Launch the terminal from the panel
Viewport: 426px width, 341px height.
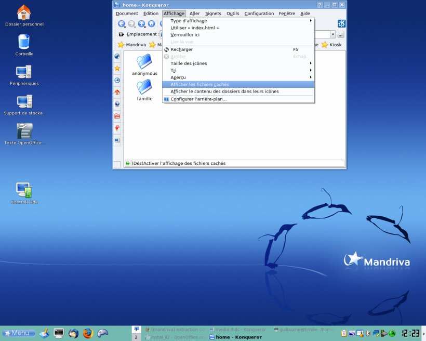click(59, 333)
